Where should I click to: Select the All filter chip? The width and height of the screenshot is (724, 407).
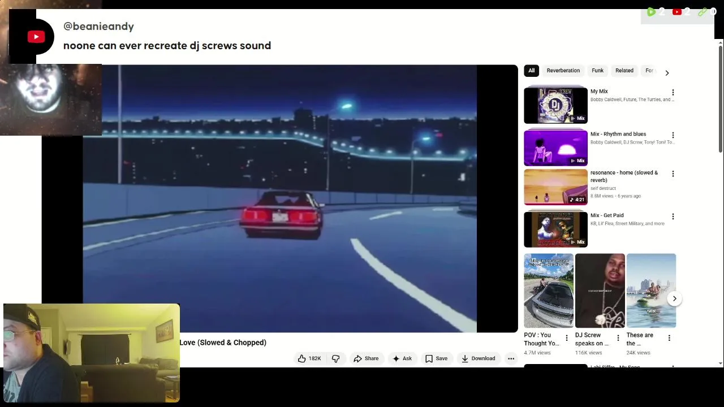pos(531,71)
